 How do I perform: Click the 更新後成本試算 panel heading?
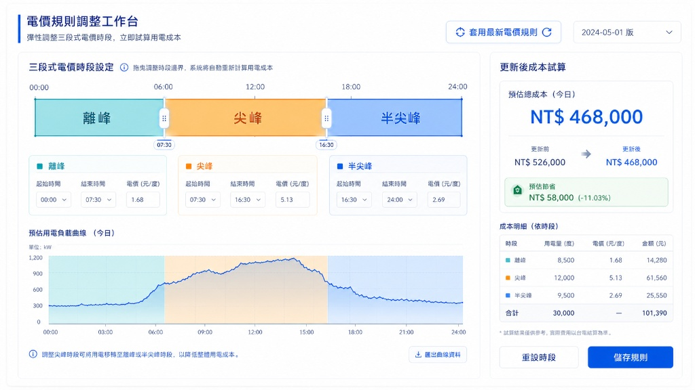click(x=533, y=67)
